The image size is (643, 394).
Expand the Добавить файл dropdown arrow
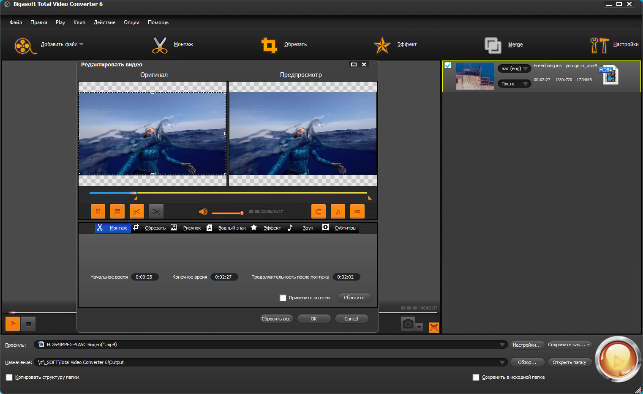(82, 44)
